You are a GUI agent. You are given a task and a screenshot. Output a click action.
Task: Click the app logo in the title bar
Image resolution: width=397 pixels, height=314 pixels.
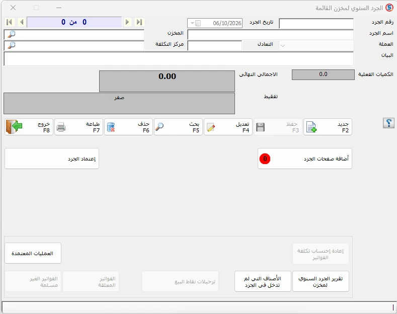(x=389, y=8)
